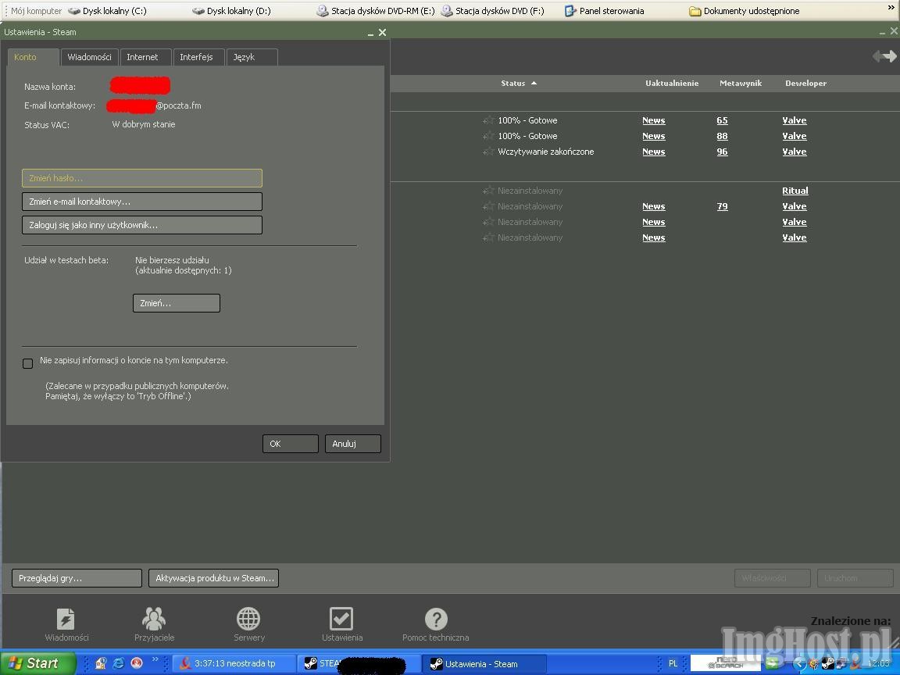Screen dimensions: 900x675
Task: Open Panel sterowania shortcut
Action: (x=605, y=11)
